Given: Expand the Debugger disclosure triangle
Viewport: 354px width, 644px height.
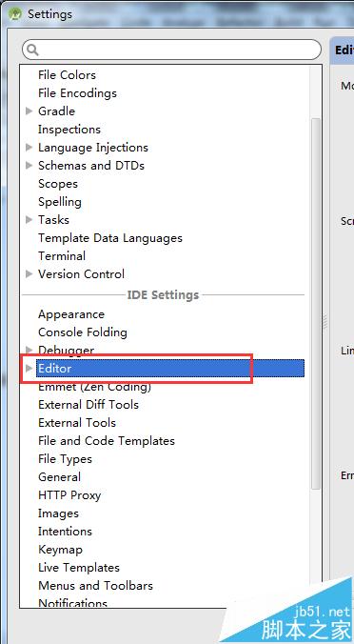Looking at the screenshot, I should (29, 350).
